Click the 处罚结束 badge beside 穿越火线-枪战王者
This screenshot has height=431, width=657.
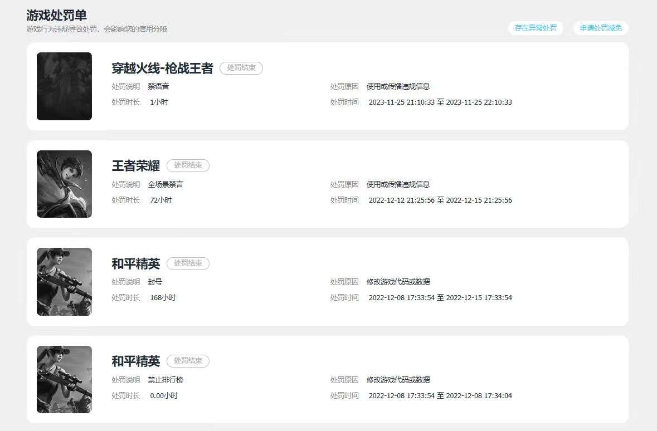(241, 68)
